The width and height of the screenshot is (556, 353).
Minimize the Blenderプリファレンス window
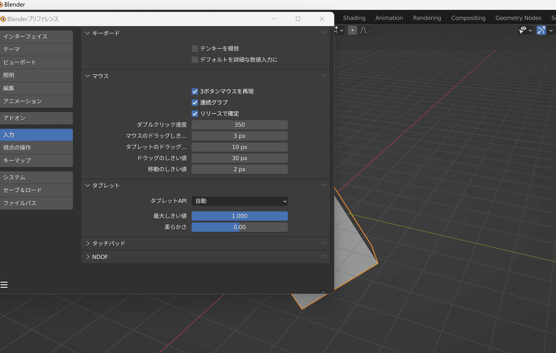click(274, 19)
